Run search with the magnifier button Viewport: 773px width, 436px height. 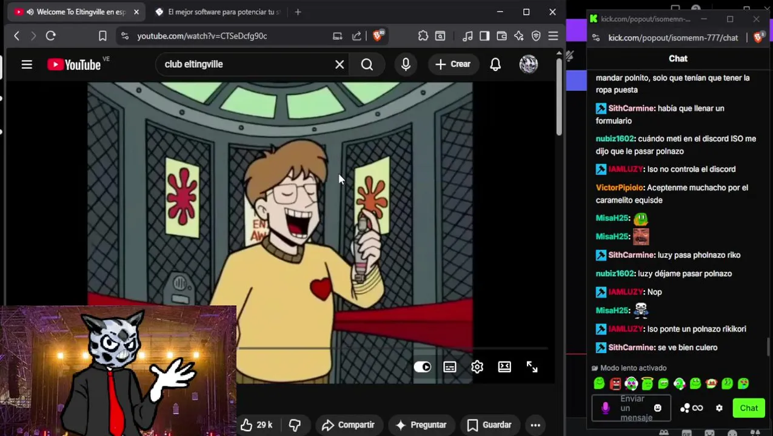coord(367,64)
